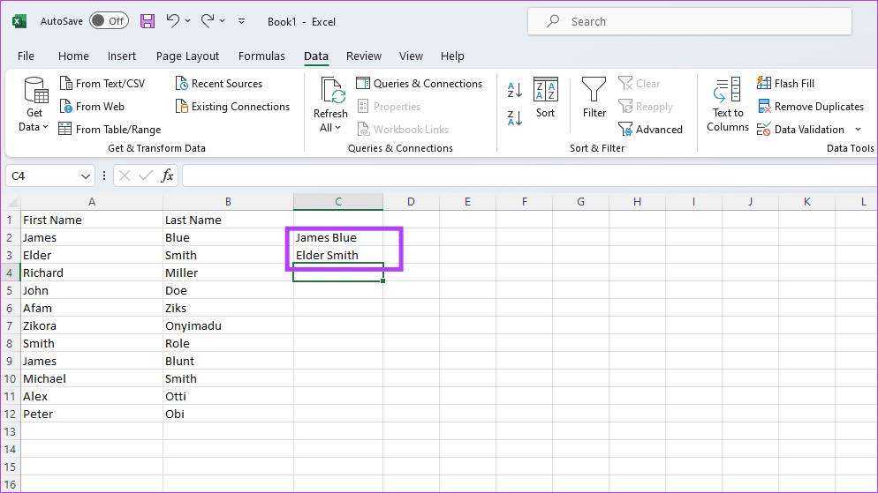Select row 7 header
This screenshot has width=878, height=493.
point(10,325)
